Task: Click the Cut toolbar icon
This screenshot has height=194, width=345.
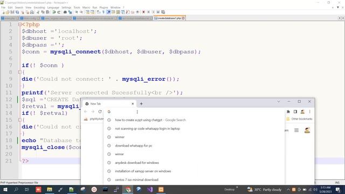Action: (x=38, y=12)
